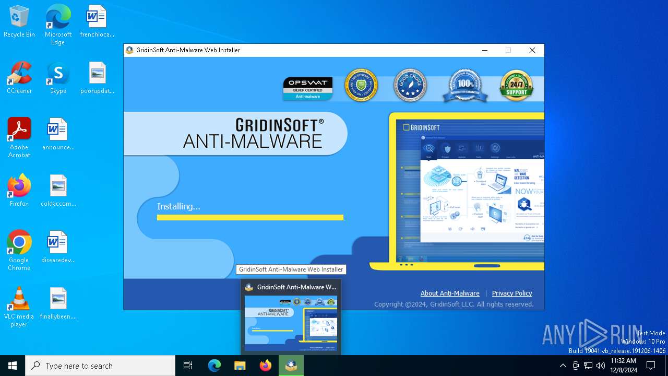Open the CCleaner desktop shortcut
668x376 pixels.
(x=19, y=78)
